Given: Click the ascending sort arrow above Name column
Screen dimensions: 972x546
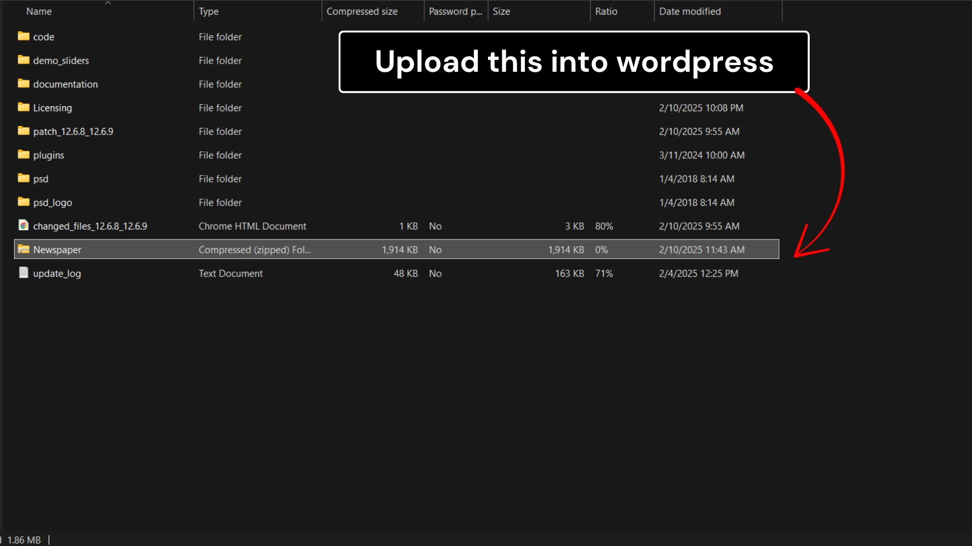Looking at the screenshot, I should tap(108, 4).
